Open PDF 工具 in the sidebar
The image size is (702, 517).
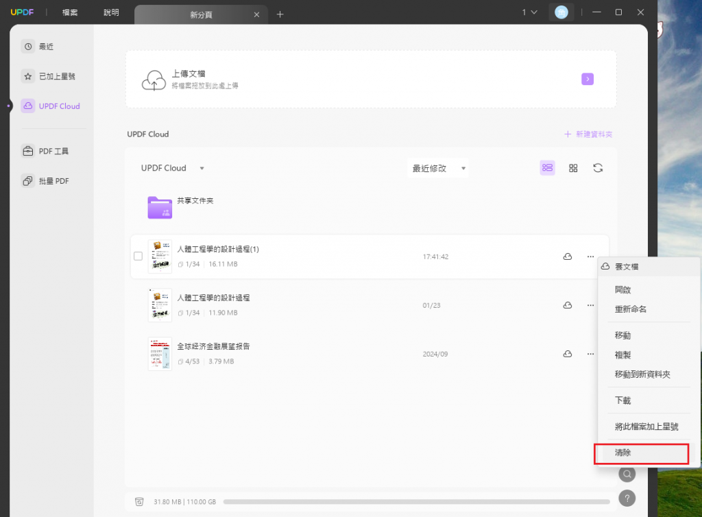click(x=45, y=152)
